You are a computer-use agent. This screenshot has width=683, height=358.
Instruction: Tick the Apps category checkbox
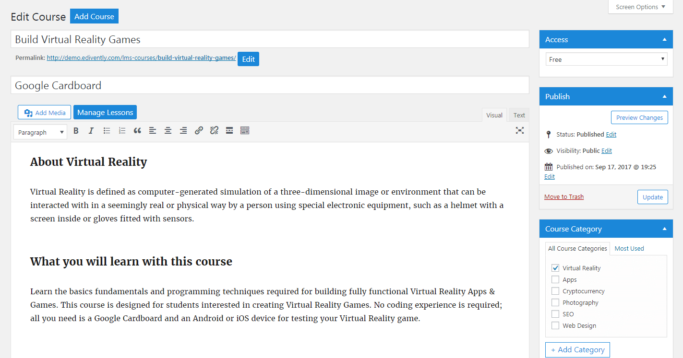pyautogui.click(x=555, y=279)
